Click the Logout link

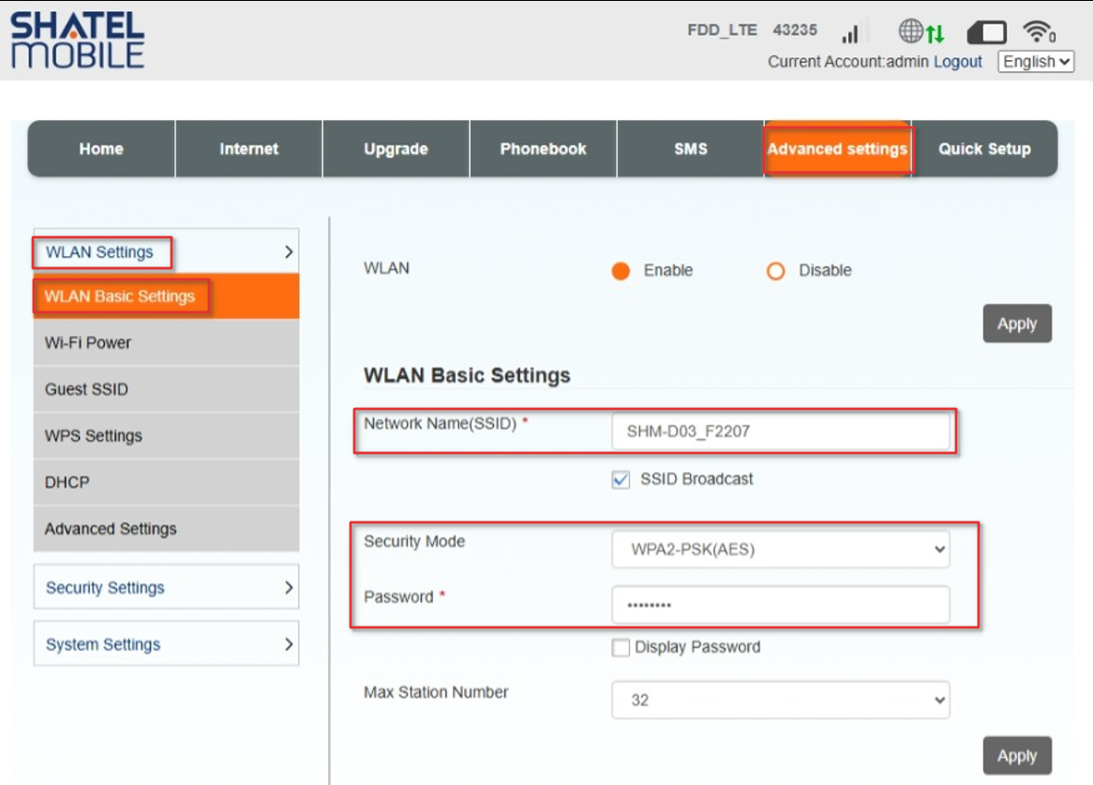958,62
